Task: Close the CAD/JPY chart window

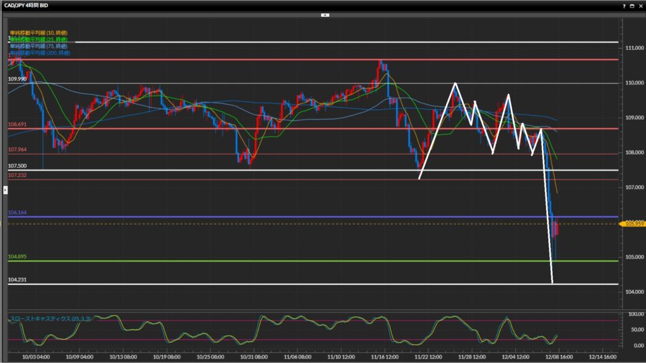Action: (640, 4)
